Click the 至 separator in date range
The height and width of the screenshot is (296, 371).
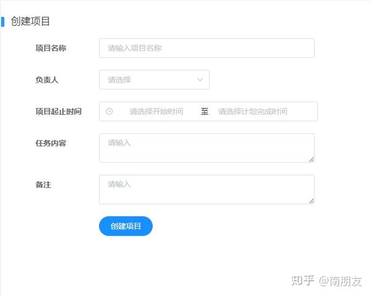click(x=205, y=111)
